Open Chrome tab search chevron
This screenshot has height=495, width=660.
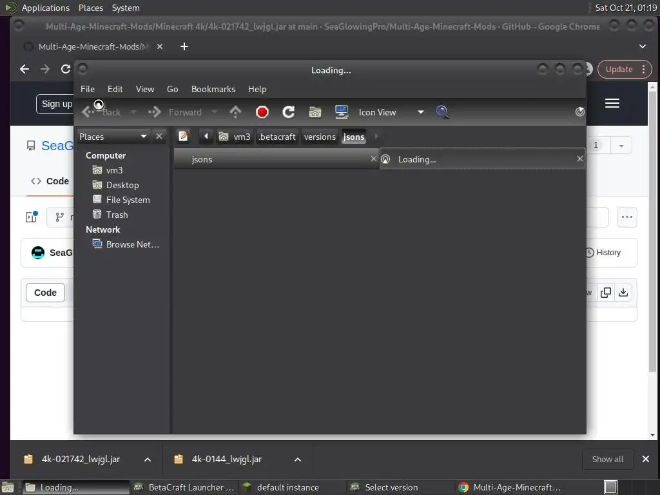[x=643, y=46]
